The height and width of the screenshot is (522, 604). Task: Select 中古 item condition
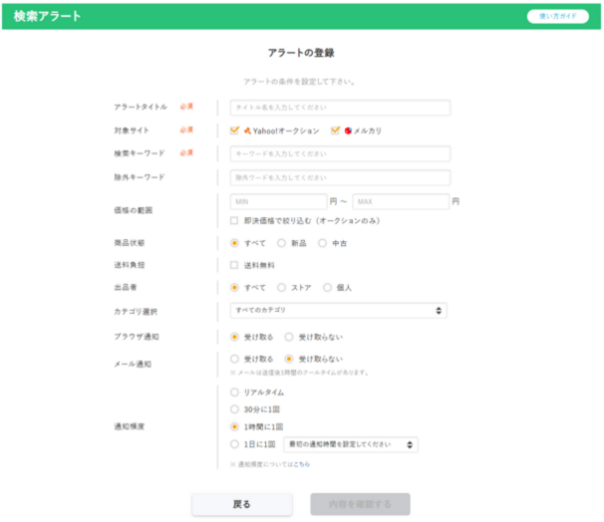tap(322, 243)
